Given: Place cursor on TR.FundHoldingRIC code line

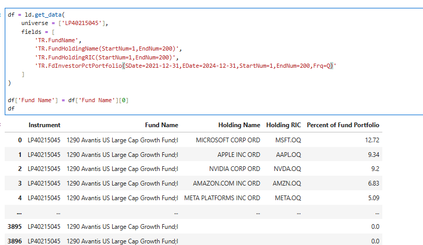Looking at the screenshot, I should [x=106, y=57].
